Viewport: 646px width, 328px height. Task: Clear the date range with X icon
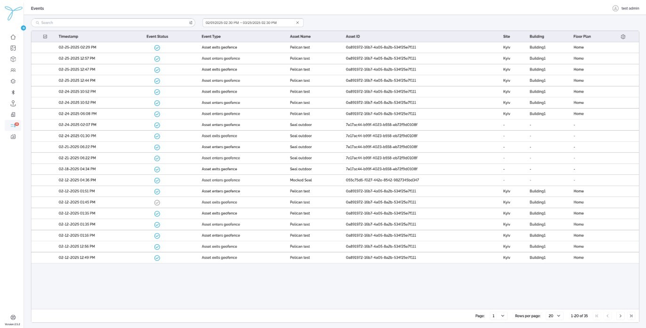point(297,23)
